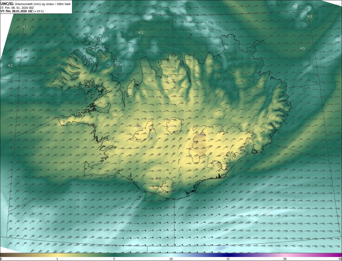Click the '0' tick label on the color scale
342x261 pixels.
pyautogui.click(x=1, y=259)
